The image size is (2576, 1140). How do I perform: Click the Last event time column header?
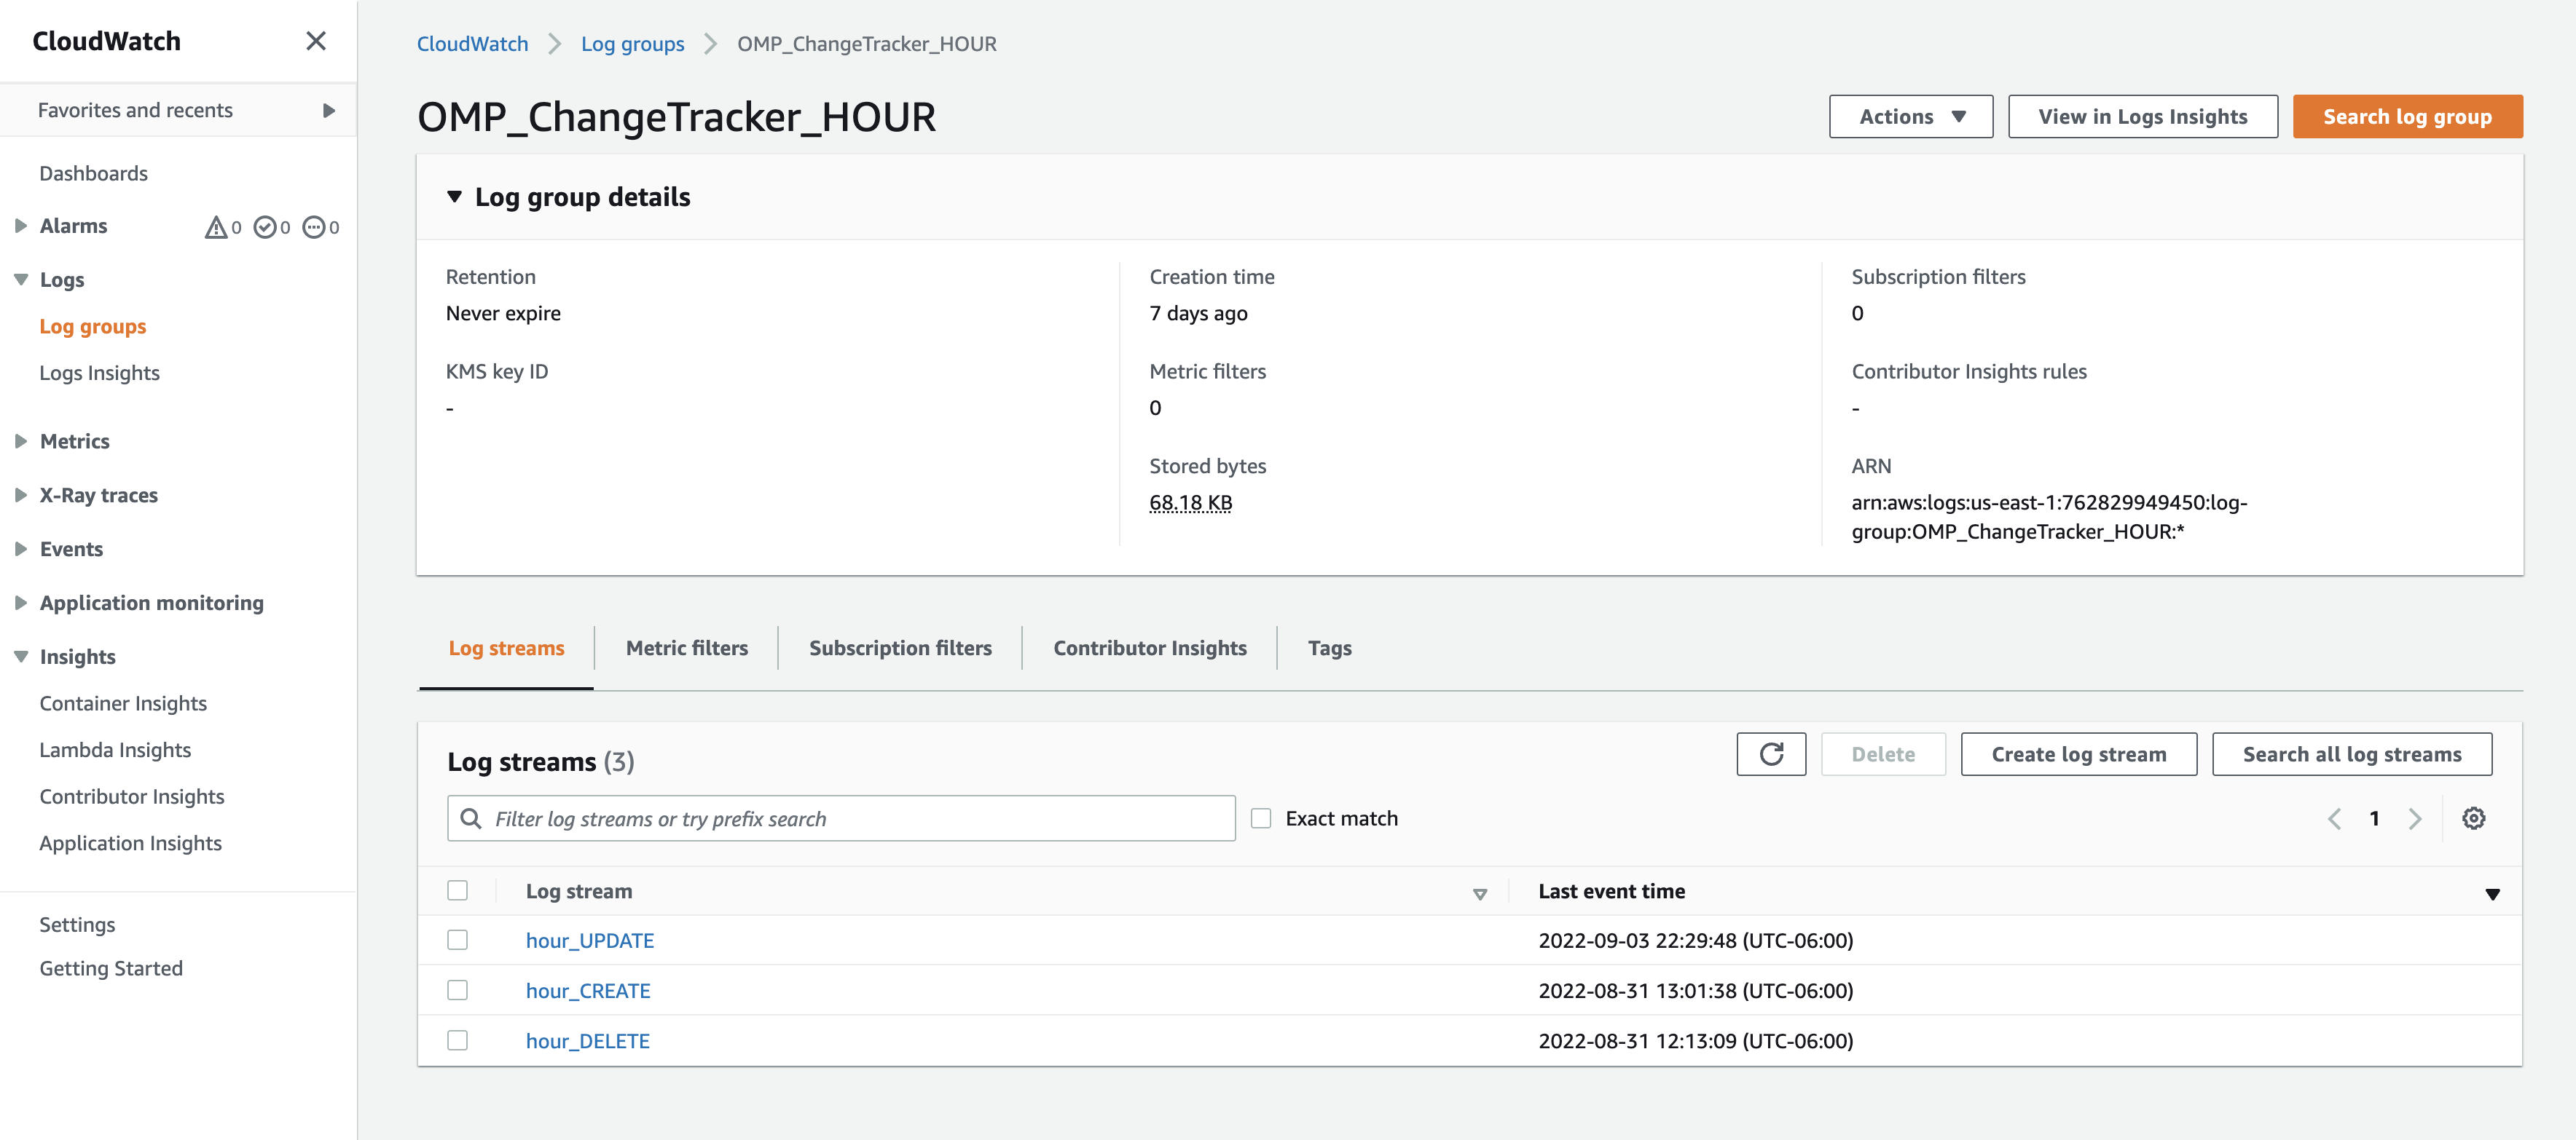coord(1611,891)
